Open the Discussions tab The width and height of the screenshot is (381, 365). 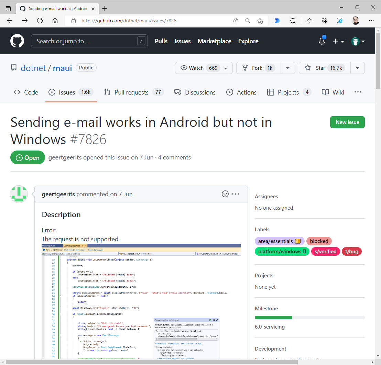point(195,92)
